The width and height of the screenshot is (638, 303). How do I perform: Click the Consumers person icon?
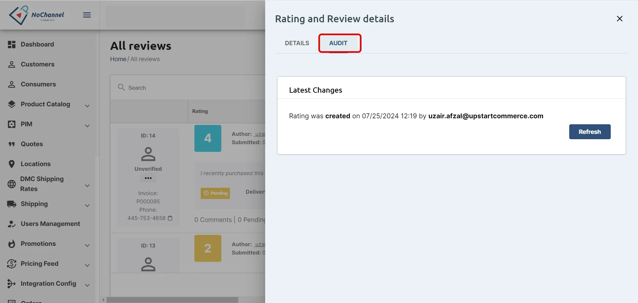click(x=12, y=84)
